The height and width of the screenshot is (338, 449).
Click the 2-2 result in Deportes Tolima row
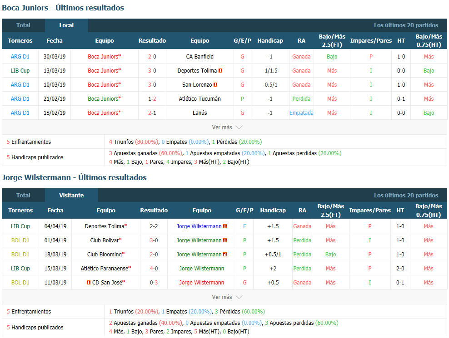point(154,226)
